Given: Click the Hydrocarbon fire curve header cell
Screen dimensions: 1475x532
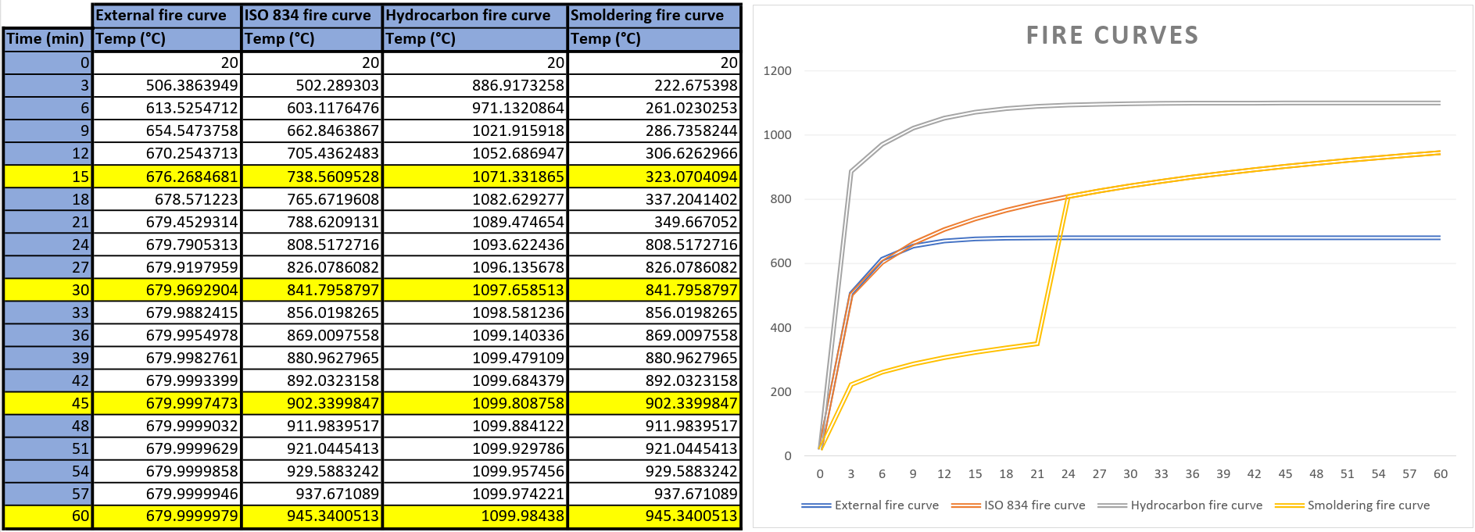Looking at the screenshot, I should pos(468,16).
